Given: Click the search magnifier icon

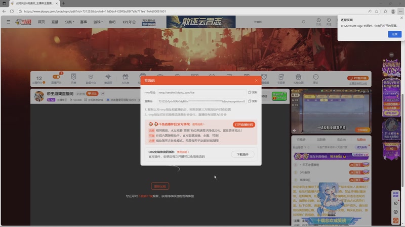Looking at the screenshot, I should tap(304, 22).
